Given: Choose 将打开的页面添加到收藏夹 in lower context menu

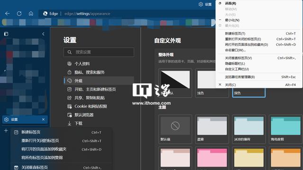Looking at the screenshot, I should [62, 149].
